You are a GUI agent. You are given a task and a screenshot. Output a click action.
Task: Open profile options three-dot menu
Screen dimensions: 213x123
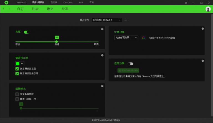(126, 20)
